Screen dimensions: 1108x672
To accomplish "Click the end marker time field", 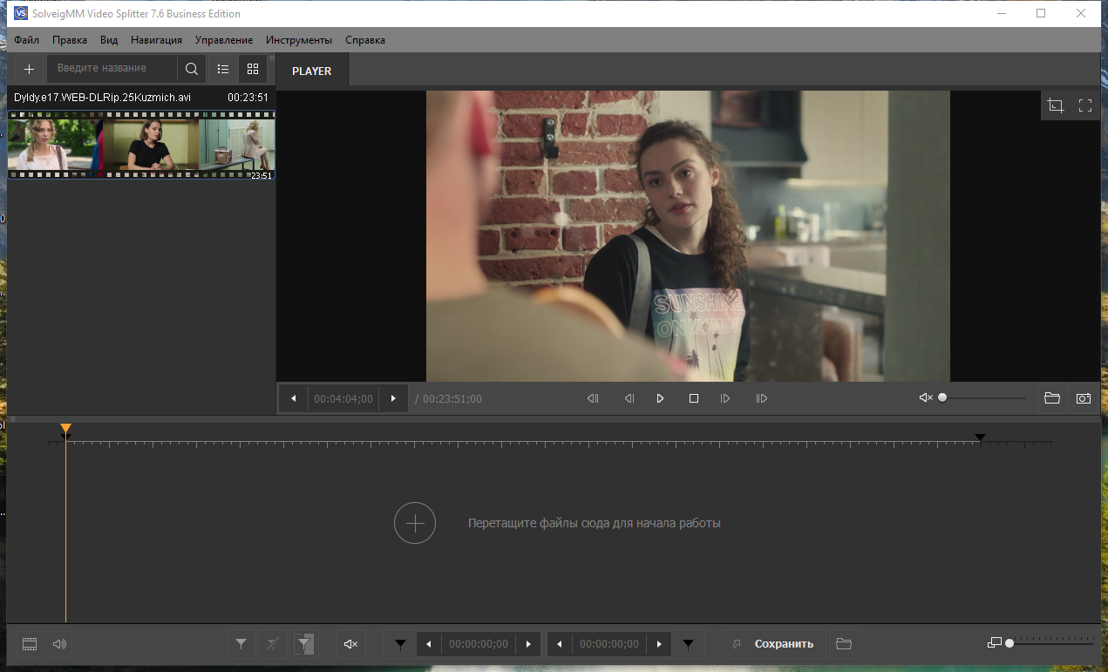I will pos(609,644).
